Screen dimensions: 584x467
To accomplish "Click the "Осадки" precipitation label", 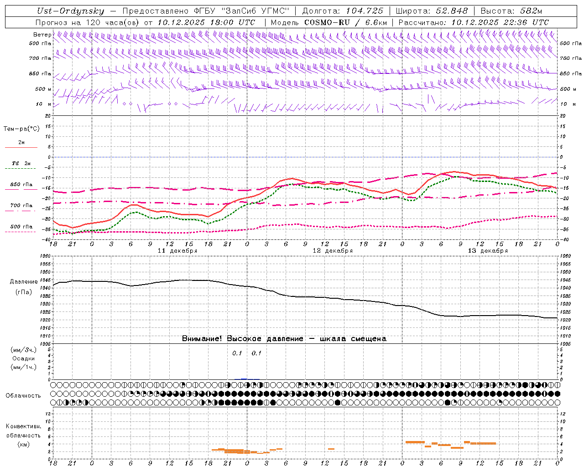I will pyautogui.click(x=24, y=358).
